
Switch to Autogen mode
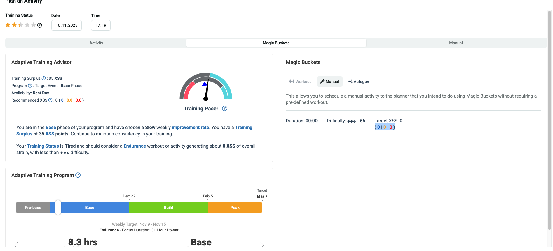click(x=359, y=82)
